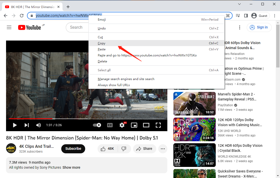Select Manage search engines and site search
The width and height of the screenshot is (280, 178).
pos(157,79)
